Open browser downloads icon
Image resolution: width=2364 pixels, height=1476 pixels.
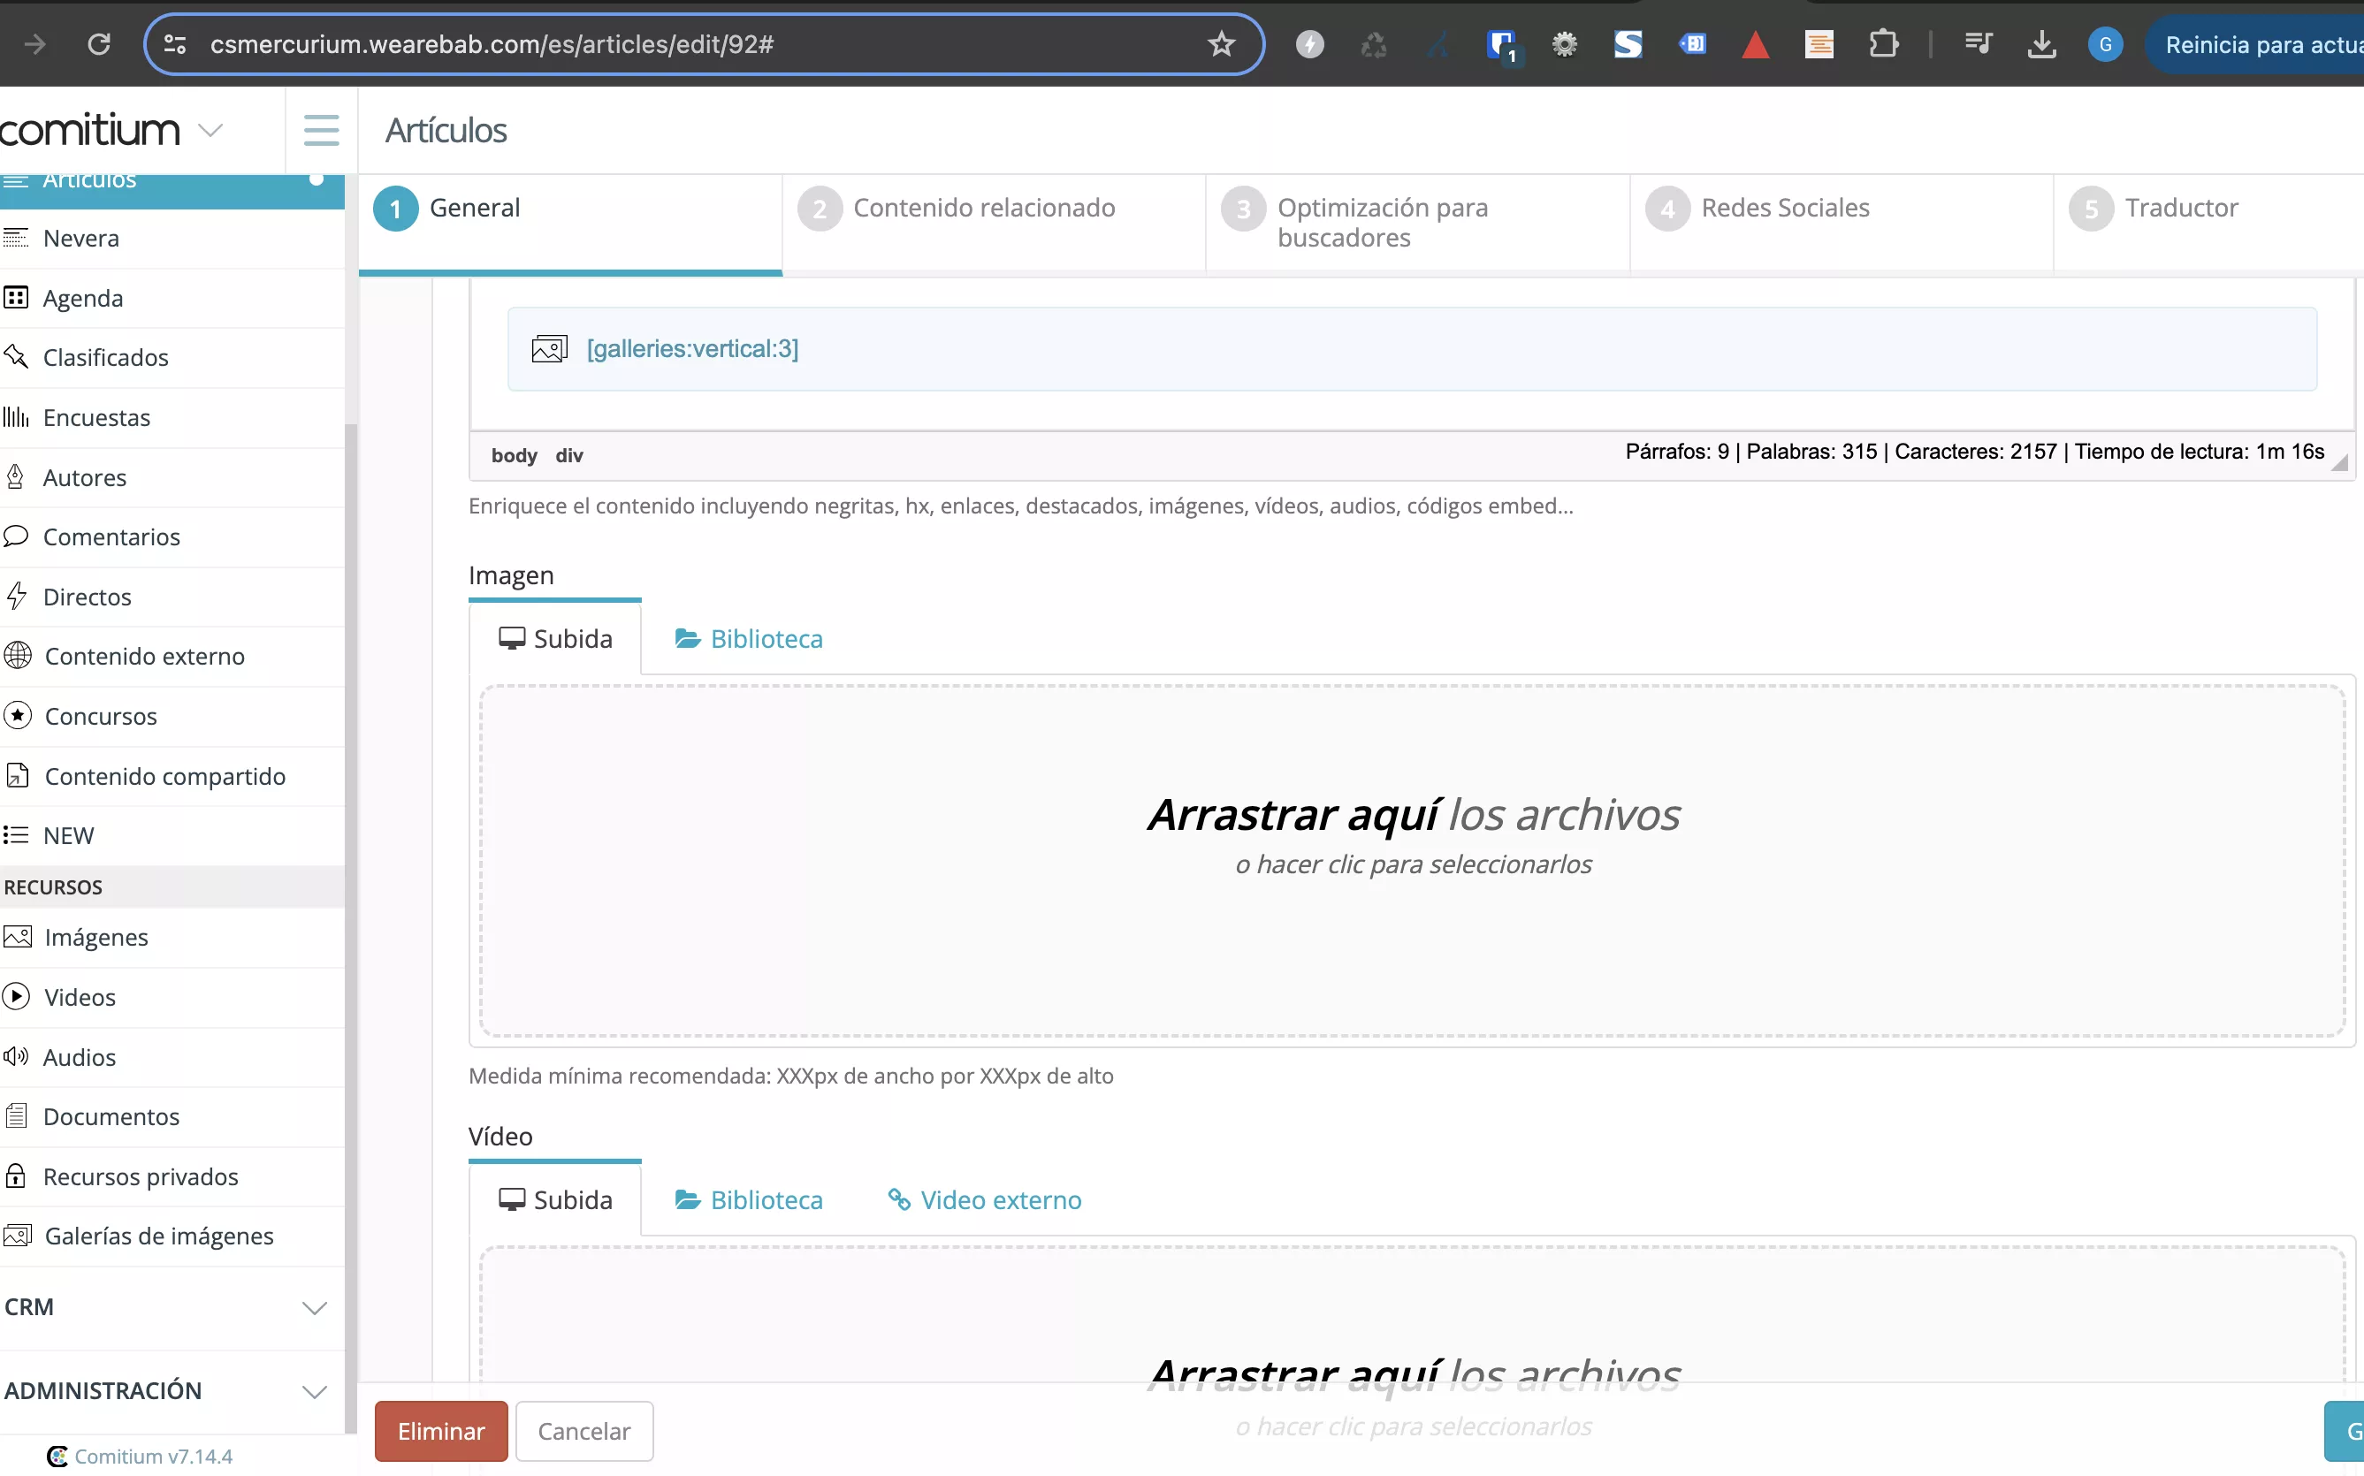[x=2040, y=44]
